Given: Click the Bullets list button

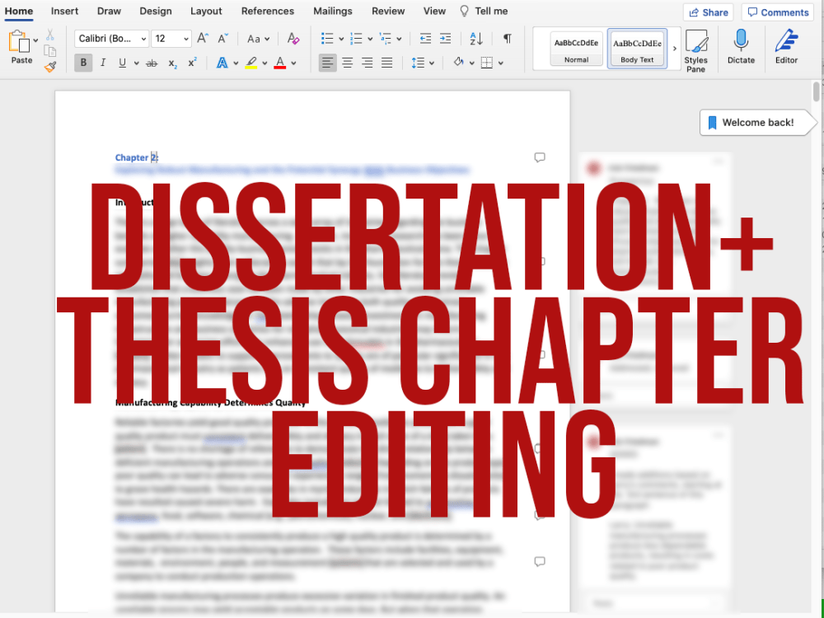Looking at the screenshot, I should (327, 39).
